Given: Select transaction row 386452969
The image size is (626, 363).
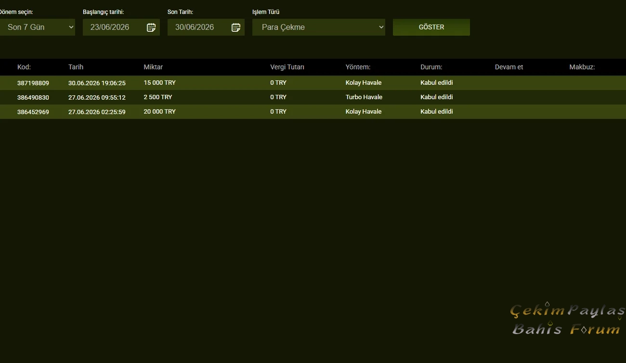Looking at the screenshot, I should [x=313, y=112].
